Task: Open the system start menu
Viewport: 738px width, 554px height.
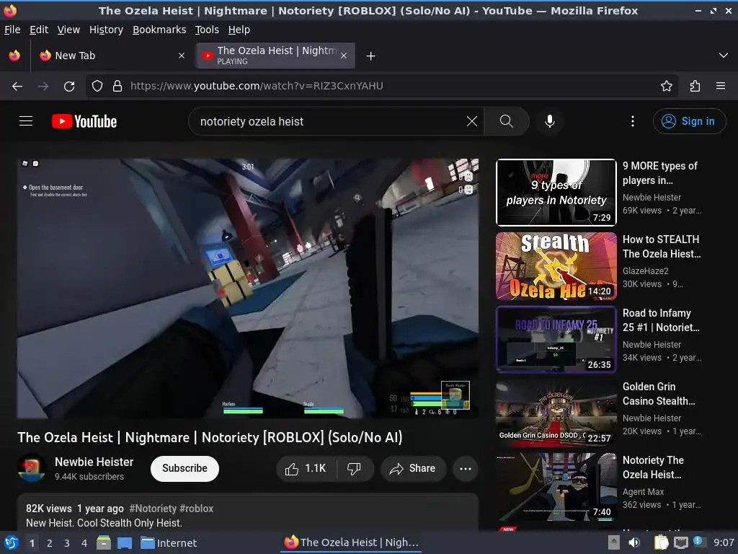Action: coord(12,542)
